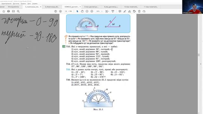
Task: Open the Редактирование menu
Action: click(6, 3)
